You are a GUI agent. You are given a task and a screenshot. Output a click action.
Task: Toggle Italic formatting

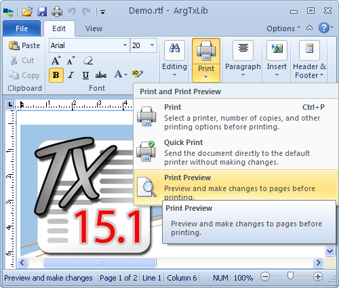click(71, 75)
